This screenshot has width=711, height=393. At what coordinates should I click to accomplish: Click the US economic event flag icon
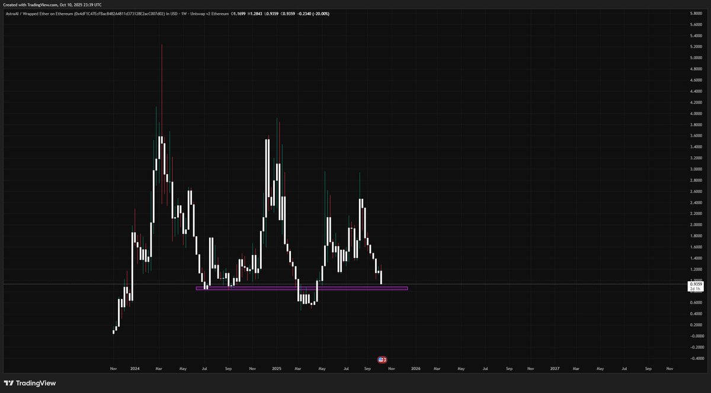382,359
